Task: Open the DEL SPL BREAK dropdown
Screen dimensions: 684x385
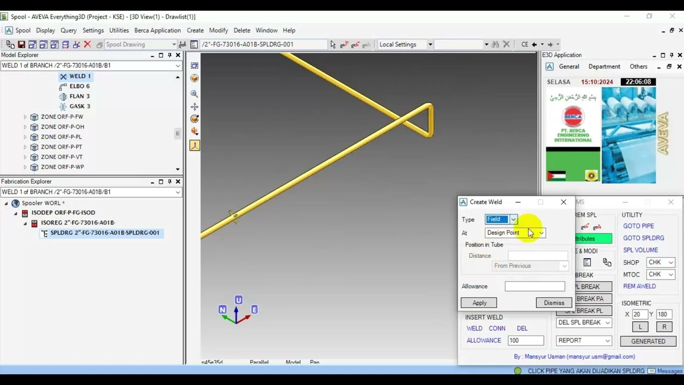Action: pos(607,322)
